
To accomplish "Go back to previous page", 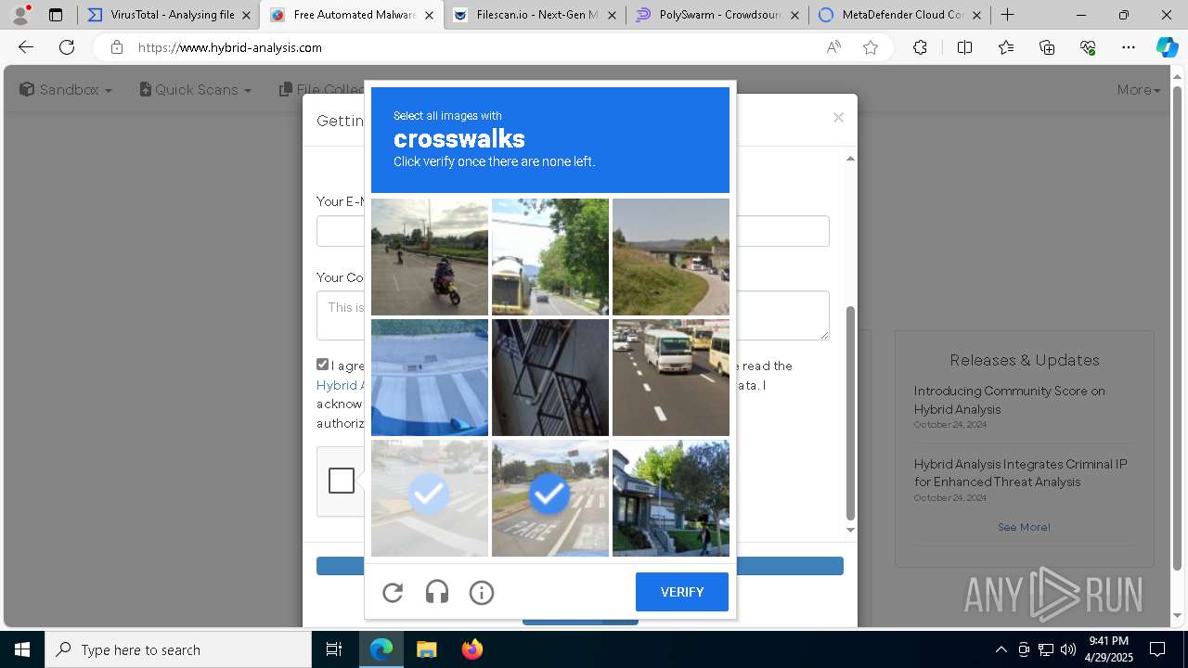I will tap(26, 47).
